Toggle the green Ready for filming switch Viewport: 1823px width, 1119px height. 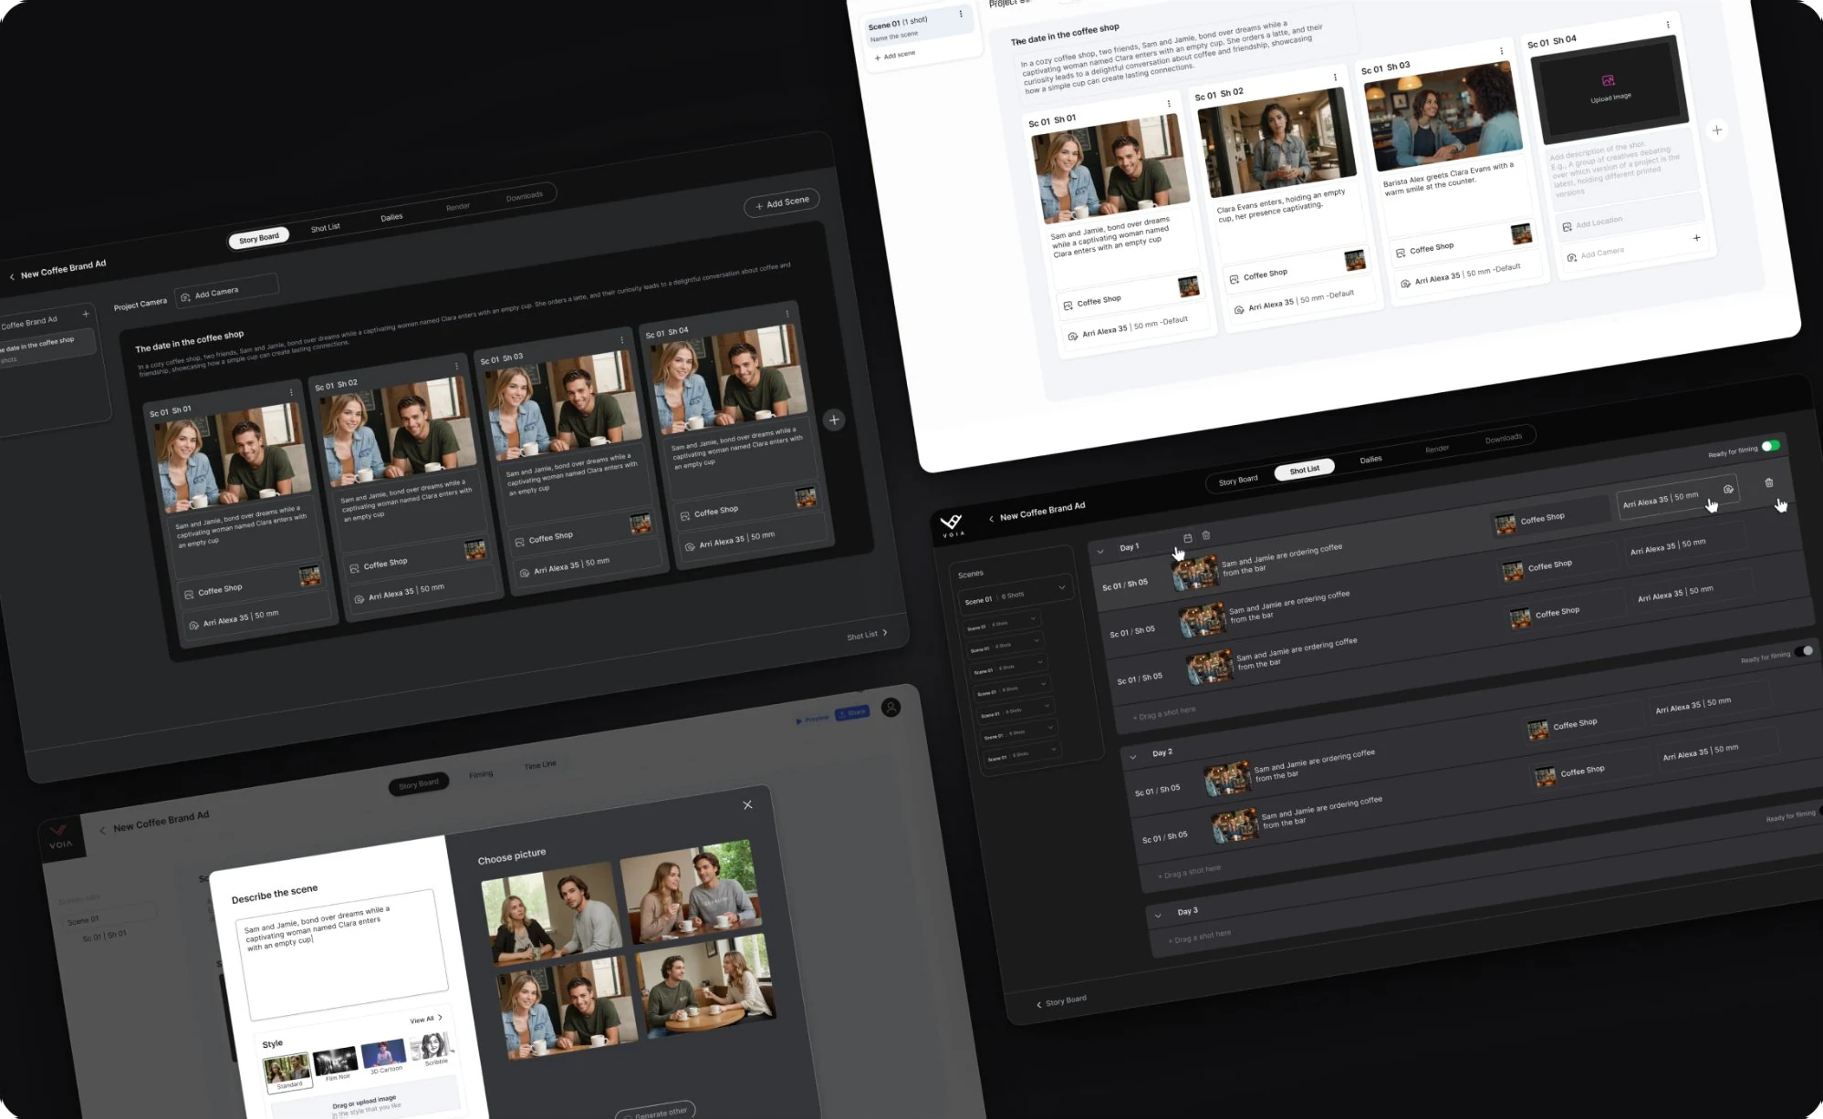click(1770, 446)
